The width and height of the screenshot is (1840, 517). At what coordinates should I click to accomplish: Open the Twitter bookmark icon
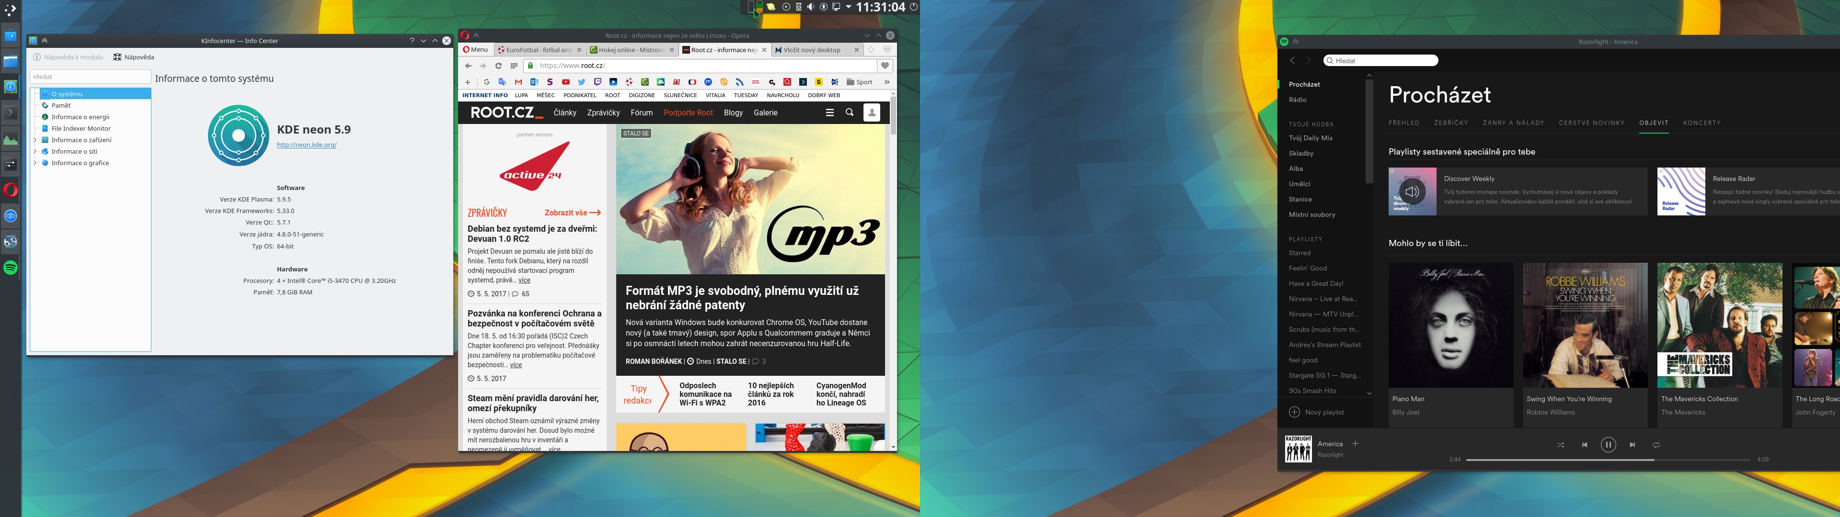point(581,82)
